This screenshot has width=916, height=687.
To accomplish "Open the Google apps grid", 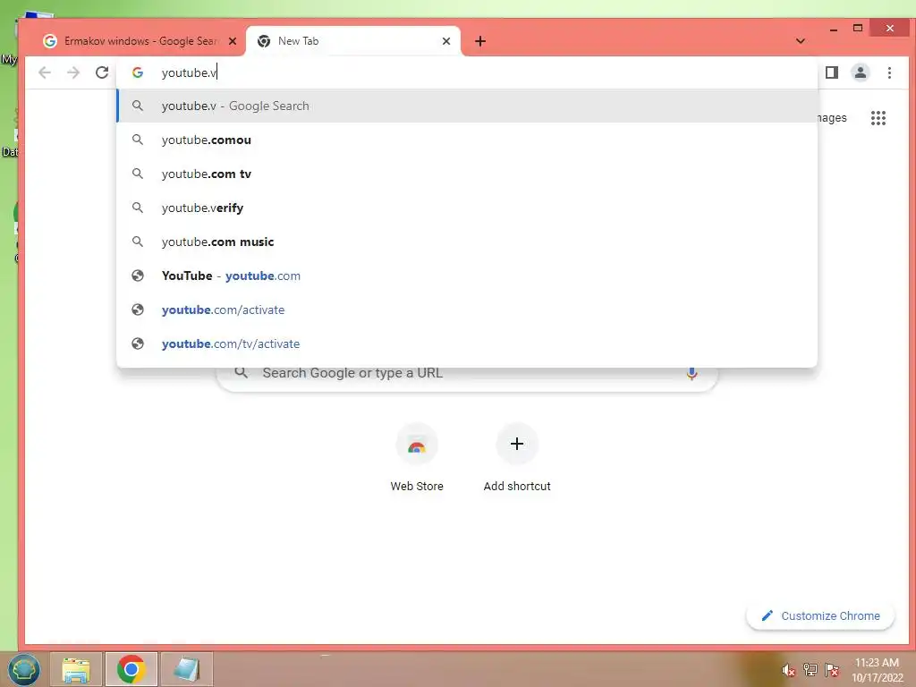I will [878, 118].
